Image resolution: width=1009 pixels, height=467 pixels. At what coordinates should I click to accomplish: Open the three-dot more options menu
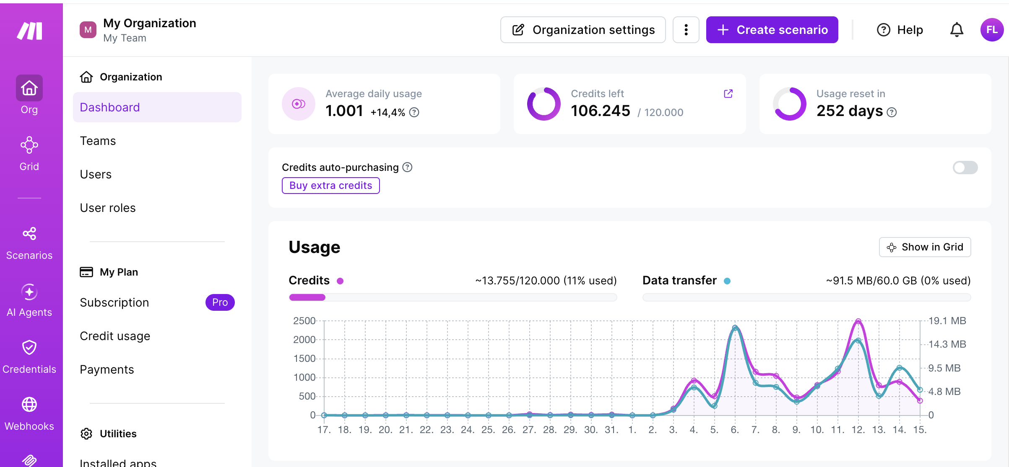pyautogui.click(x=686, y=30)
